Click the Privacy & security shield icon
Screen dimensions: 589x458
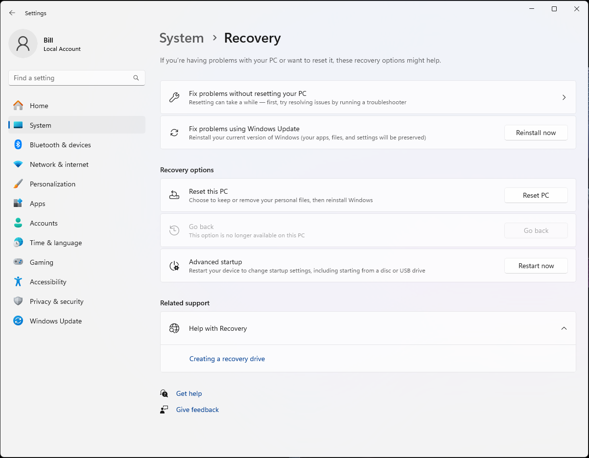18,301
